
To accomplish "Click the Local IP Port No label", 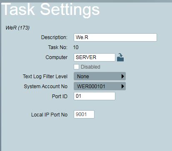I will point(49,115).
